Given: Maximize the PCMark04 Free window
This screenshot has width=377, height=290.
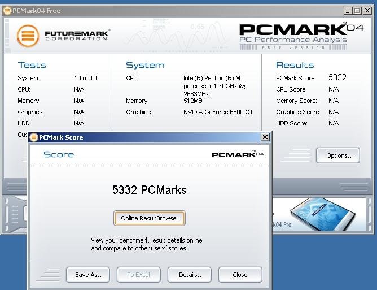Looking at the screenshot, I should [x=357, y=11].
